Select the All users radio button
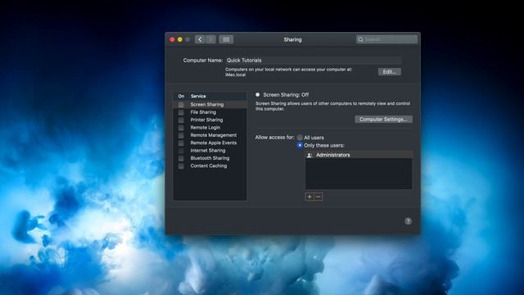 click(300, 138)
